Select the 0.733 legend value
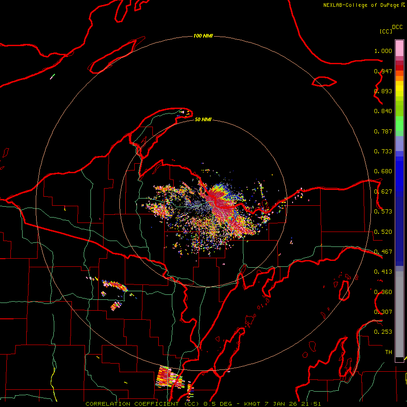 (x=383, y=151)
